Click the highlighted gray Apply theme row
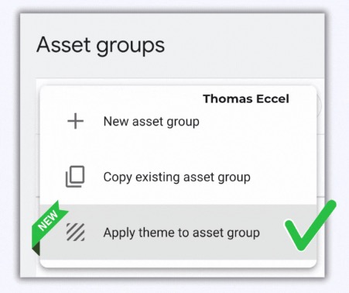This screenshot has width=349, height=293. click(x=178, y=232)
